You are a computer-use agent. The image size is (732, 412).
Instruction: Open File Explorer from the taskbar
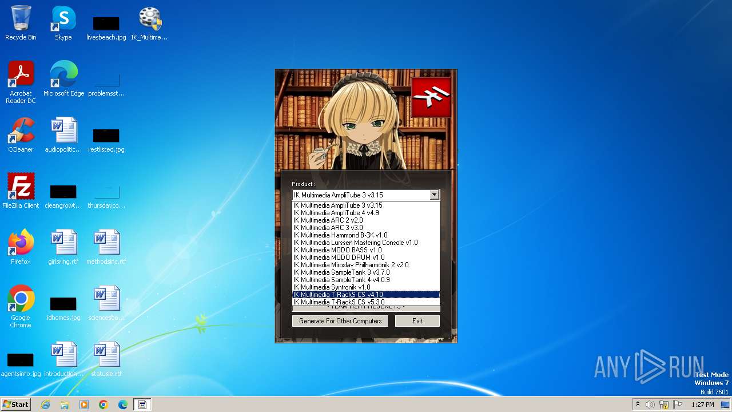(65, 405)
